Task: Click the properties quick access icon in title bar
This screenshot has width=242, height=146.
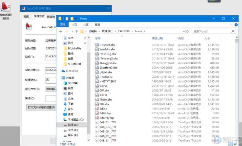Action: click(67, 18)
